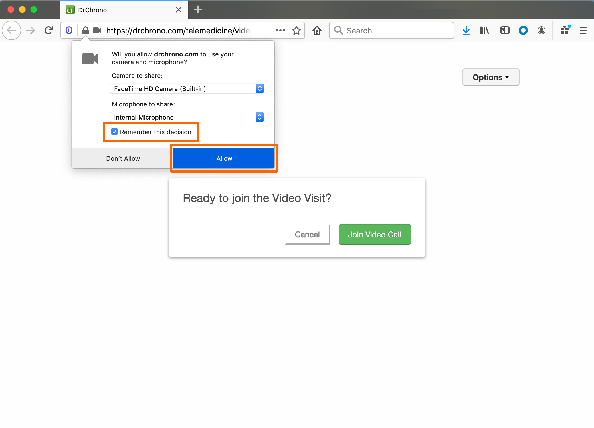The image size is (594, 428).
Task: Open the Camera to share dropdown
Action: [x=187, y=88]
